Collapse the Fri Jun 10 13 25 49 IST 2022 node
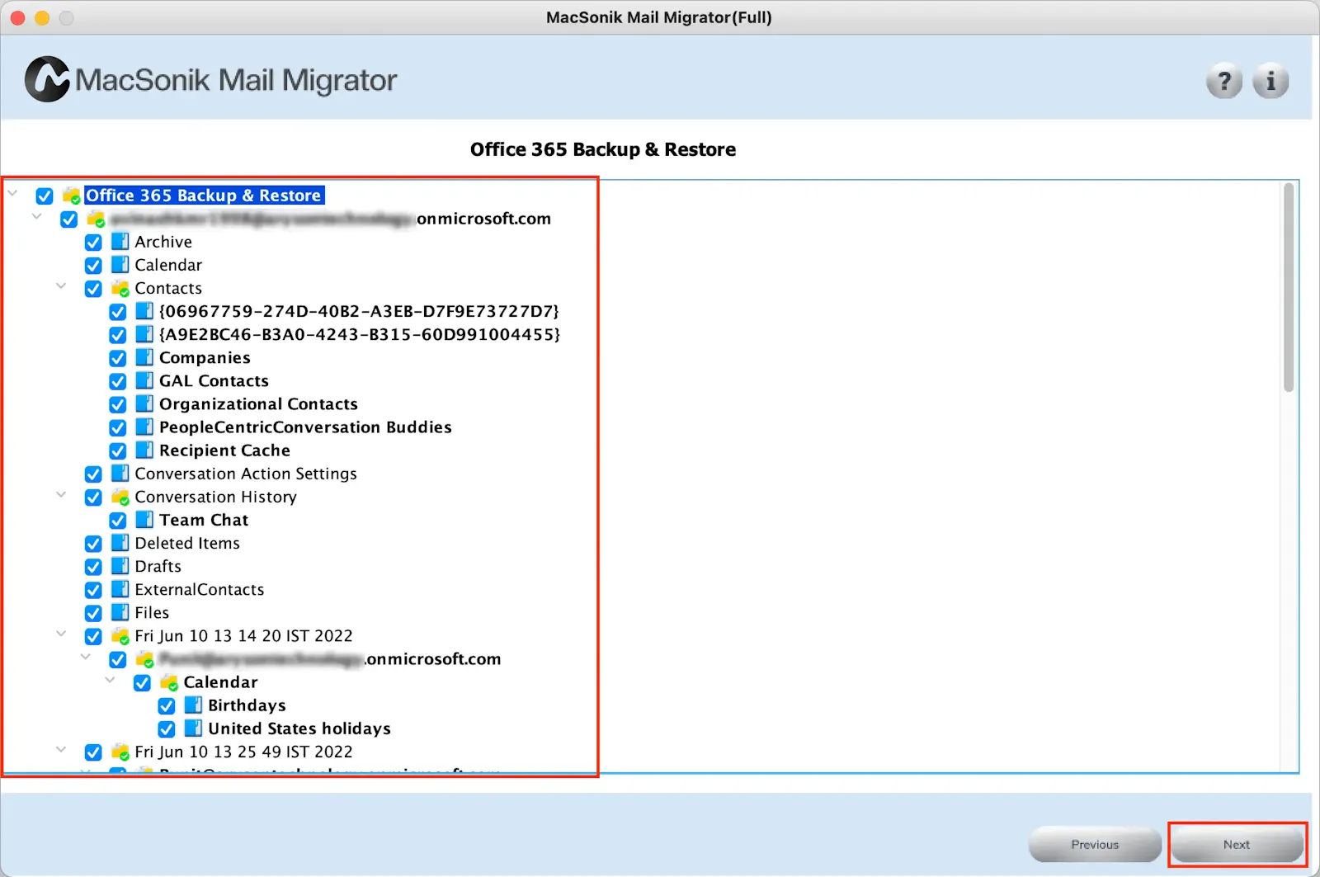Image resolution: width=1320 pixels, height=877 pixels. (x=61, y=750)
